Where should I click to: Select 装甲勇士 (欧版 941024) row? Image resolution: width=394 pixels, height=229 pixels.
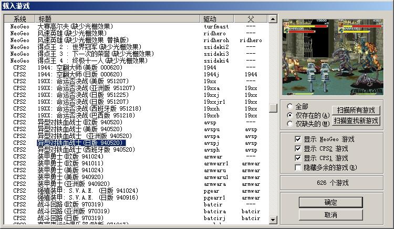click(136, 156)
